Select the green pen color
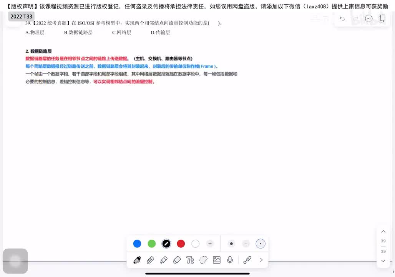The height and width of the screenshot is (277, 395). click(152, 244)
